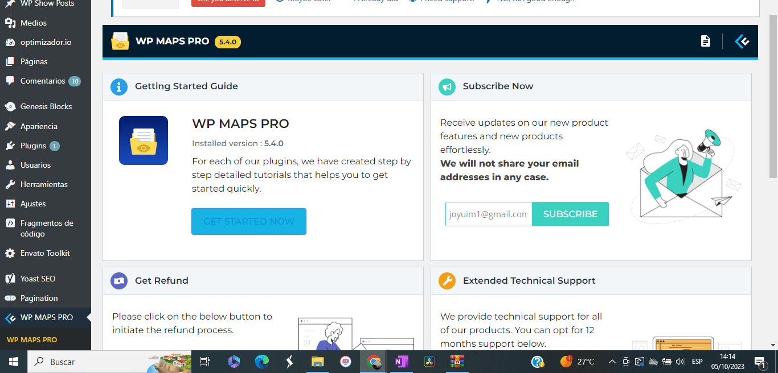This screenshot has width=778, height=373.
Task: Click the Apariencia paintbrush icon
Action: coord(10,126)
